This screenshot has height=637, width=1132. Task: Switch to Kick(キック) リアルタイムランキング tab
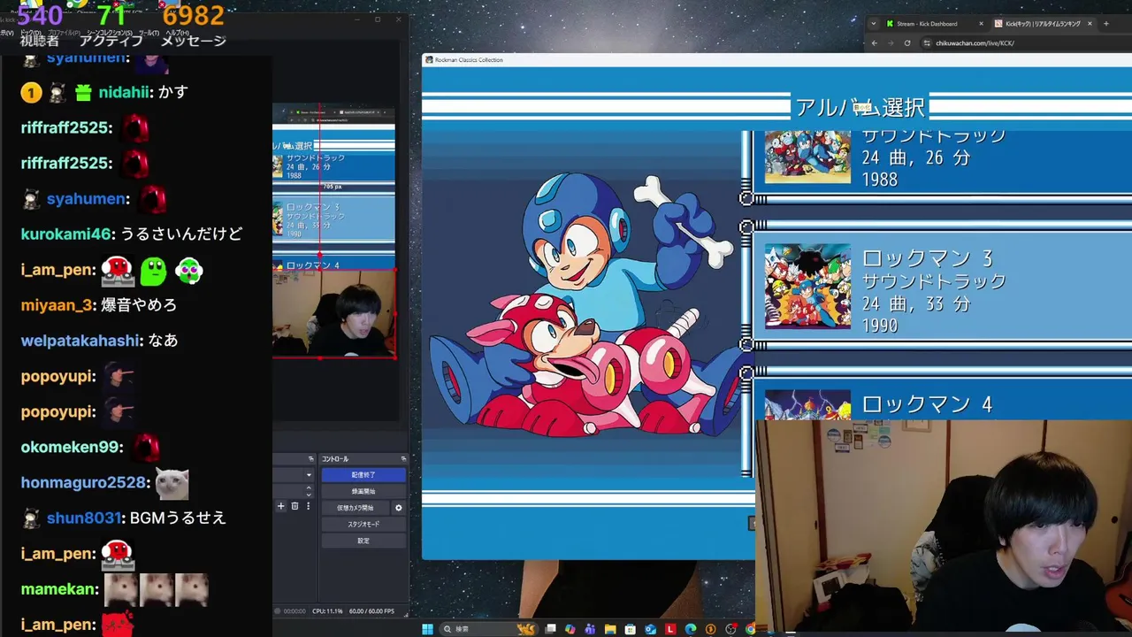pos(1044,24)
